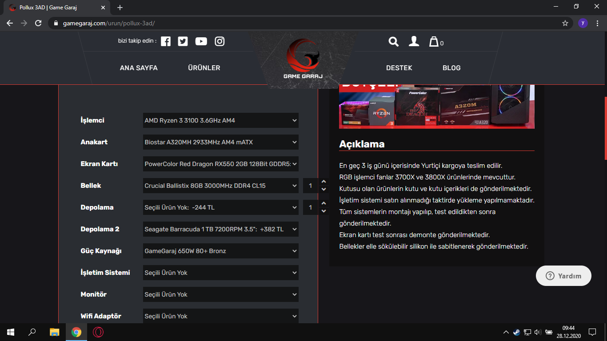Open GameGaraj YouTube channel icon
This screenshot has width=607, height=341.
[201, 41]
